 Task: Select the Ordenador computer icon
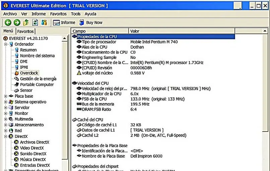pyautogui.click(x=11, y=44)
